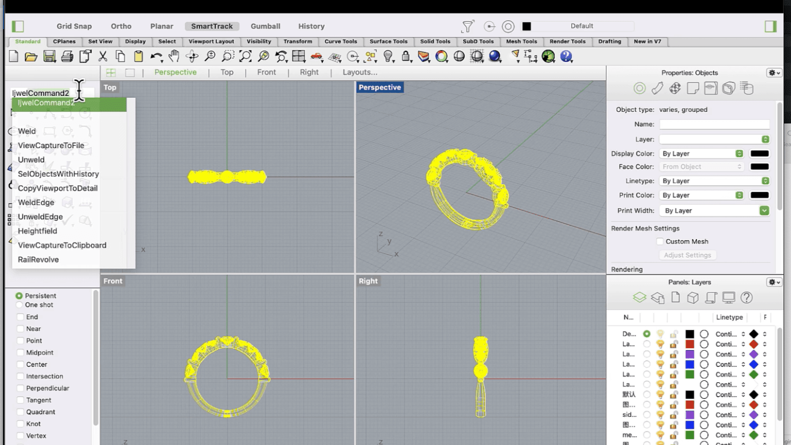
Task: Check the Custom Mesh checkbox
Action: point(659,242)
